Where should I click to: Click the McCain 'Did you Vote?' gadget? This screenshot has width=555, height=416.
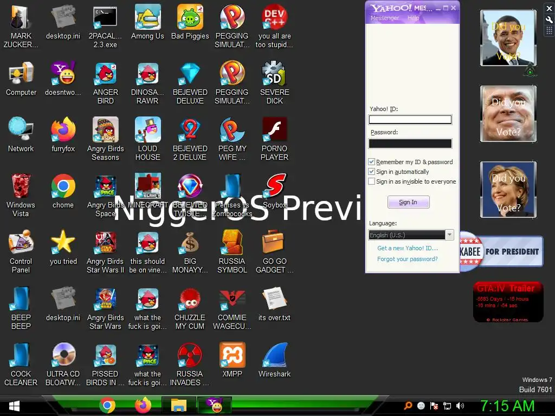click(x=508, y=114)
